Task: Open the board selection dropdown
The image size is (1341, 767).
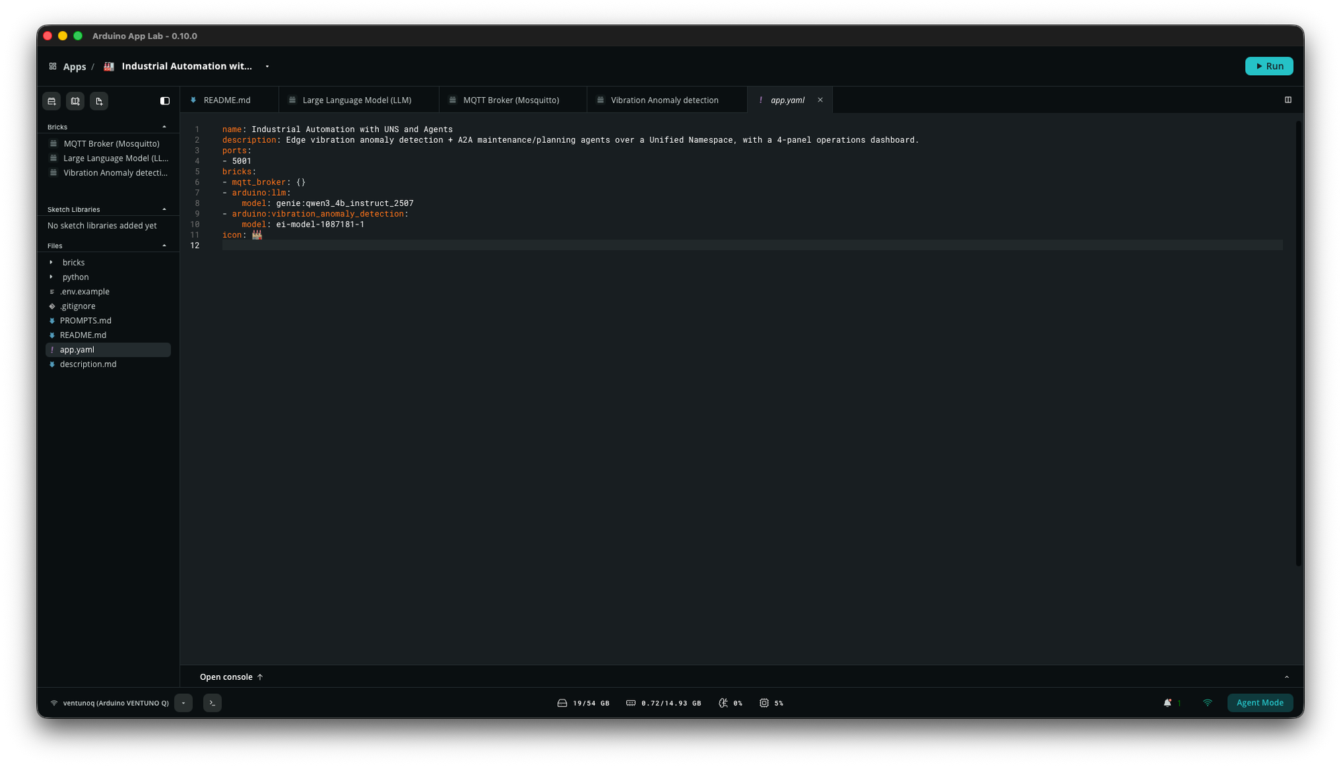Action: coord(183,703)
